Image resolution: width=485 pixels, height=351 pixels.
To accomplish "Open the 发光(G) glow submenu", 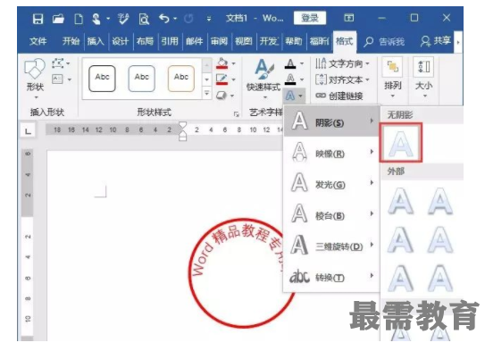I will (331, 184).
